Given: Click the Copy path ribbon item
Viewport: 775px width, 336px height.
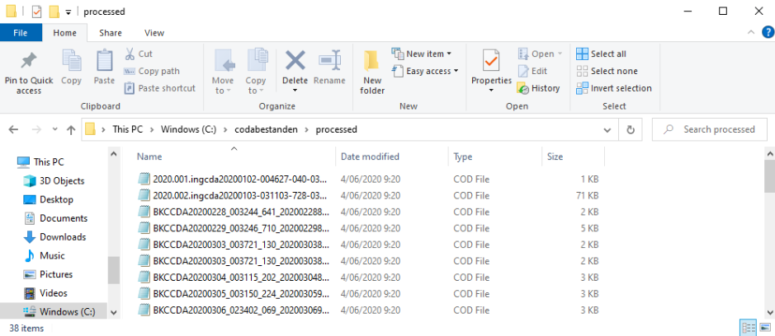Looking at the screenshot, I should tap(152, 71).
